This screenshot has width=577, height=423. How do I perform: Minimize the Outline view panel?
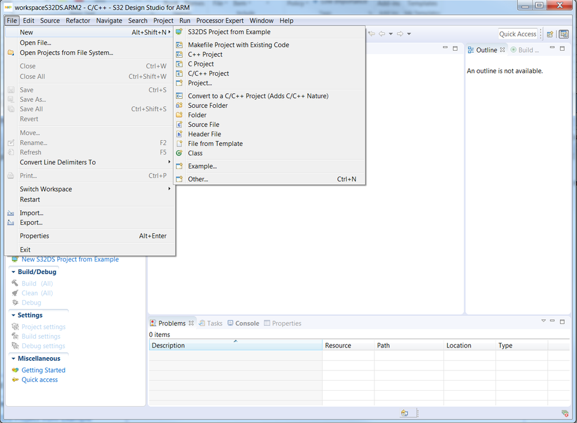tap(552, 48)
